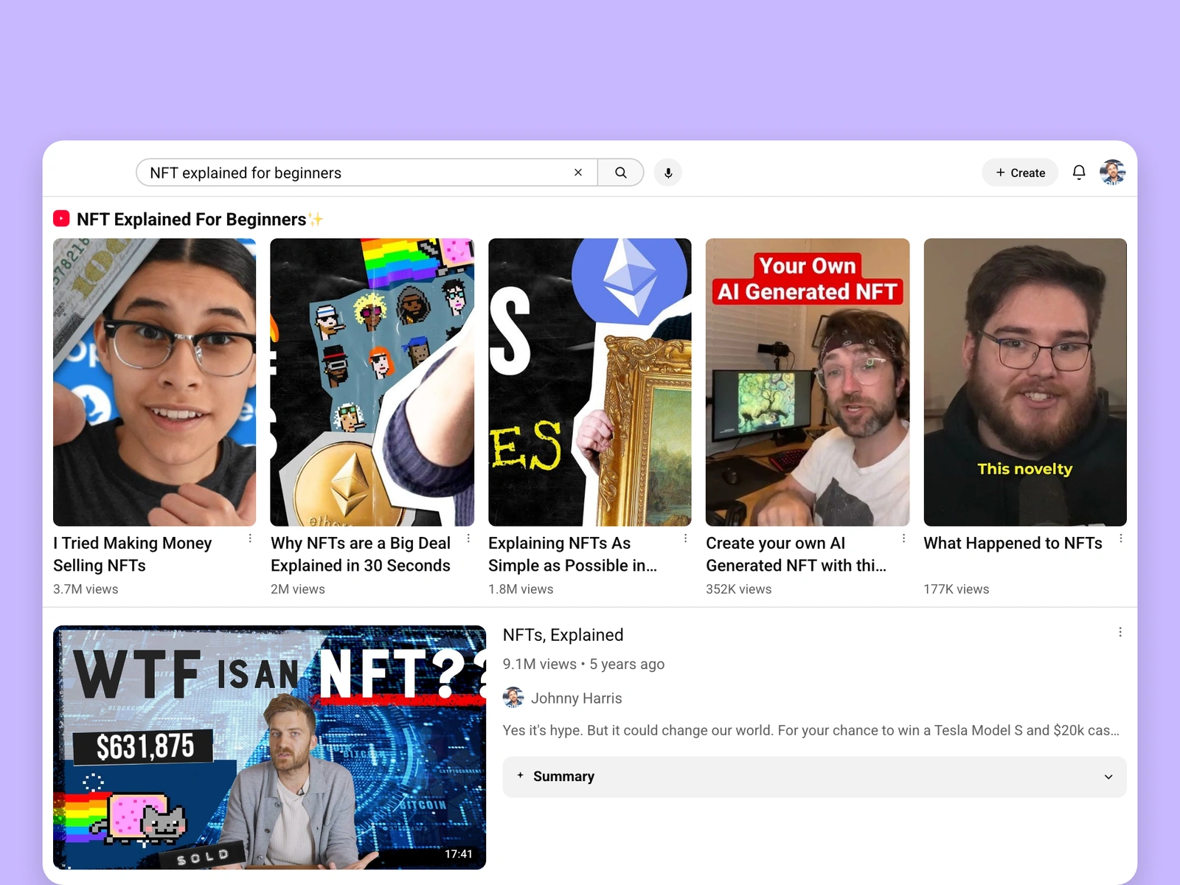Click title 'Why NFTs are a Big Deal'

click(x=361, y=554)
